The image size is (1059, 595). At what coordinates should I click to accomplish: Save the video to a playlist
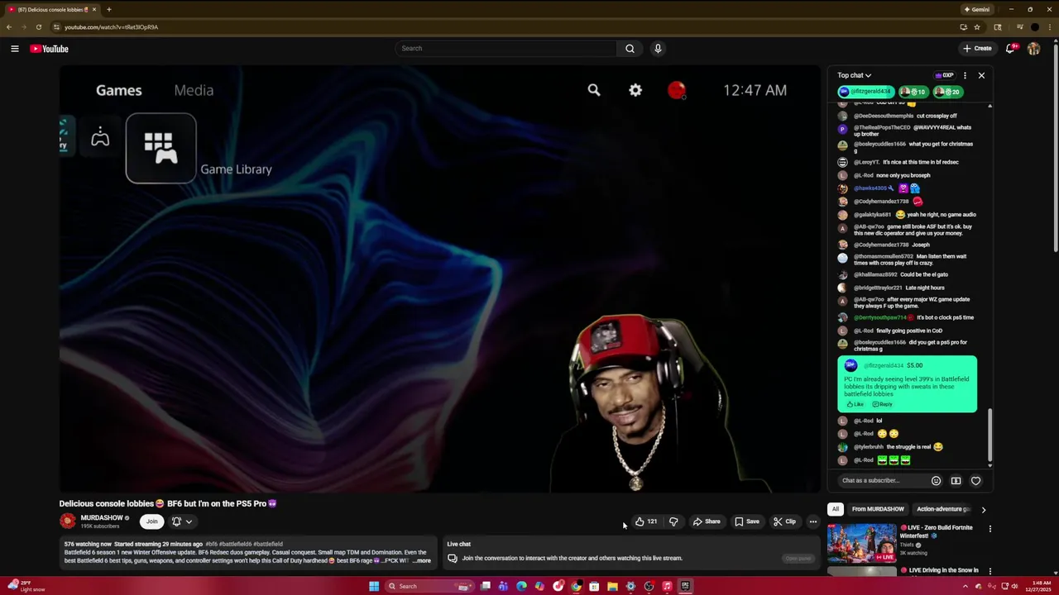tap(747, 521)
